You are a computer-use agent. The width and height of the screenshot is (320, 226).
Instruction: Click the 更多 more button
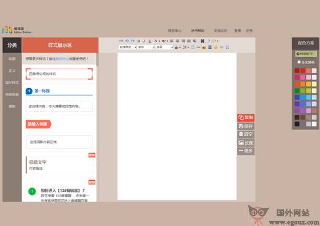tap(246, 151)
